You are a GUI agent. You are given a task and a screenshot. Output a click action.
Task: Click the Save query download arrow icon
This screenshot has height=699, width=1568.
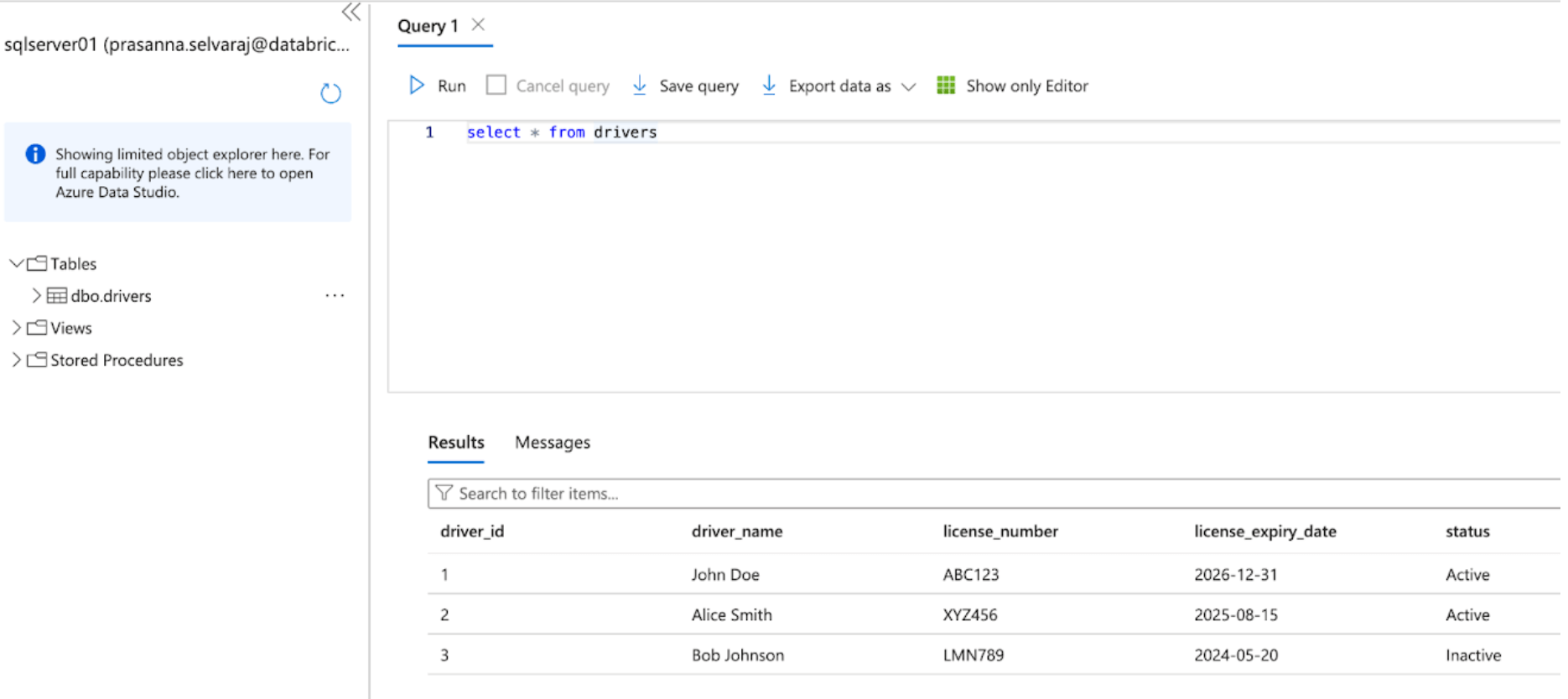(x=640, y=85)
